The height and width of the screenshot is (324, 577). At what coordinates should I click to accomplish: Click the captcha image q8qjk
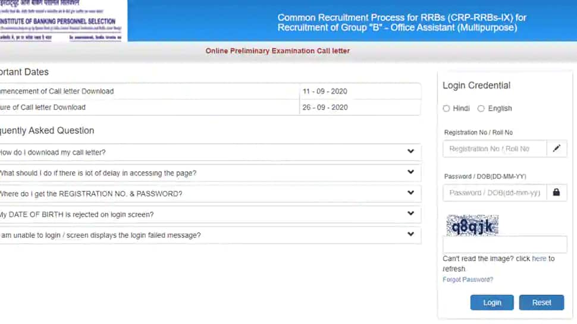click(472, 225)
